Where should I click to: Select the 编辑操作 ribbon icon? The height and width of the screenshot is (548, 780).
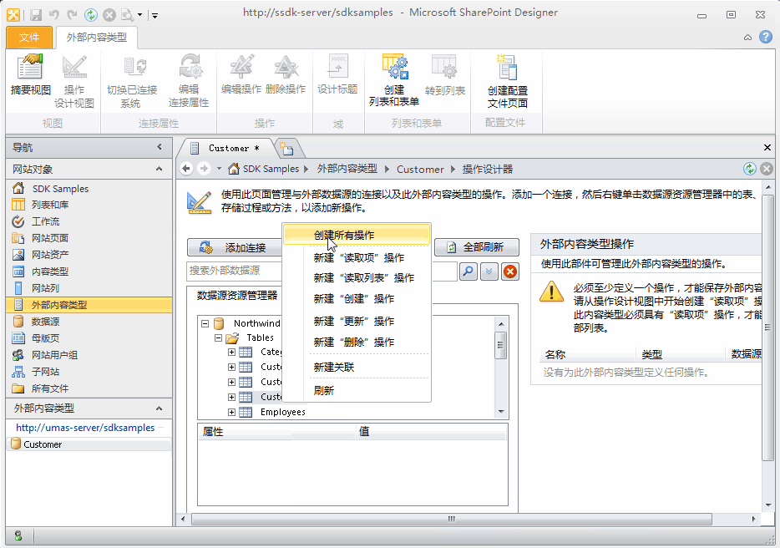coord(240,75)
